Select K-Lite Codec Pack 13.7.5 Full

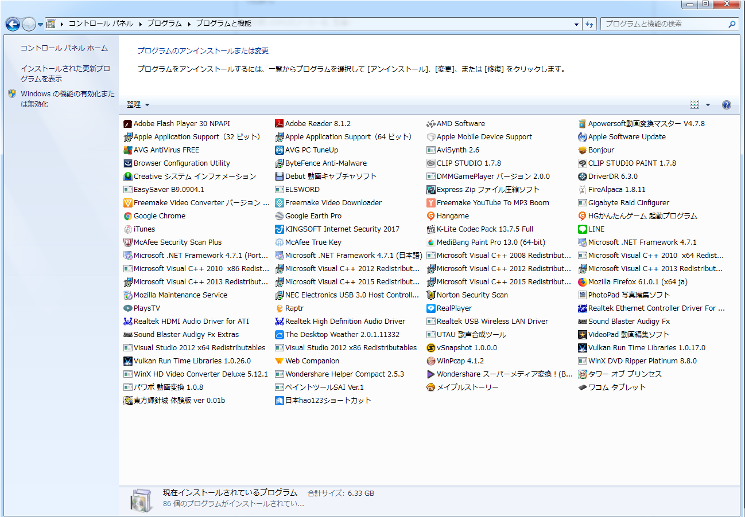pyautogui.click(x=480, y=229)
